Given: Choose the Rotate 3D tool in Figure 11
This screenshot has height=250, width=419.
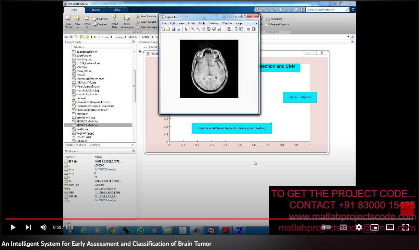Looking at the screenshot, I should click(x=209, y=29).
